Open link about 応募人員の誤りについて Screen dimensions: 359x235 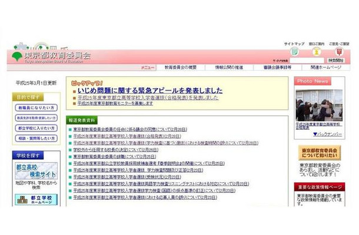pos(145,197)
